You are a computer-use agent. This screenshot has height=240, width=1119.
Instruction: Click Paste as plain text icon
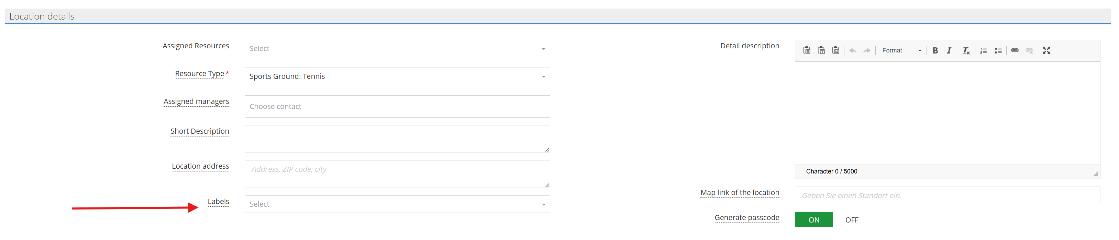click(821, 51)
